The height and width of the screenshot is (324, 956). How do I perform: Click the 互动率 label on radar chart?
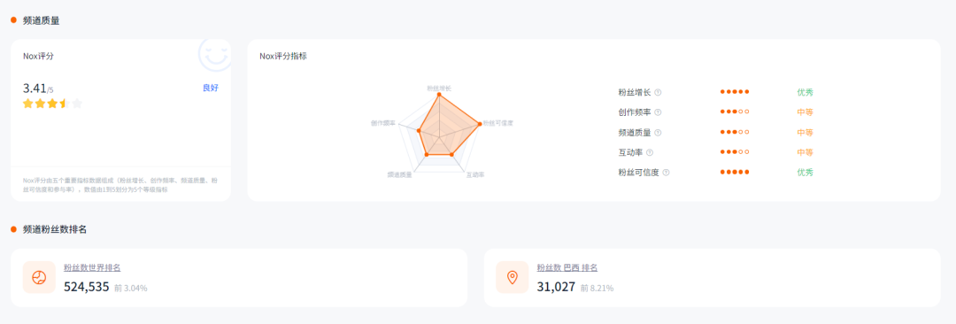[475, 174]
